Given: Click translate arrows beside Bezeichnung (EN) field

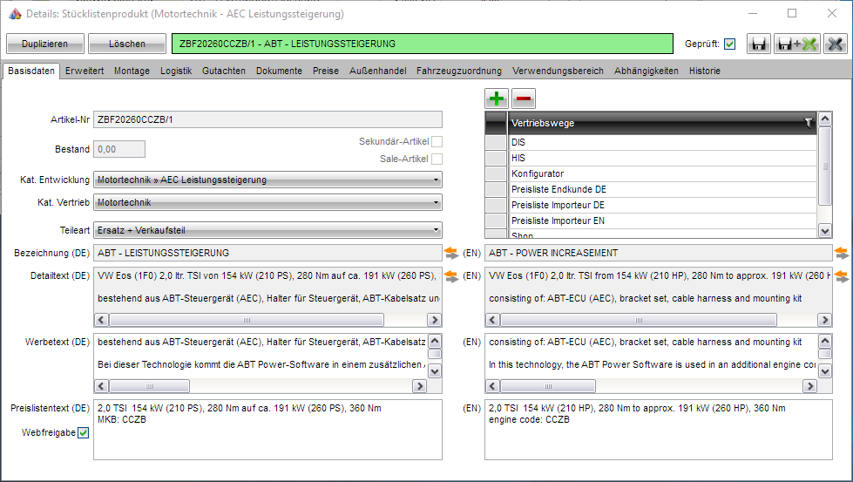Looking at the screenshot, I should point(841,253).
